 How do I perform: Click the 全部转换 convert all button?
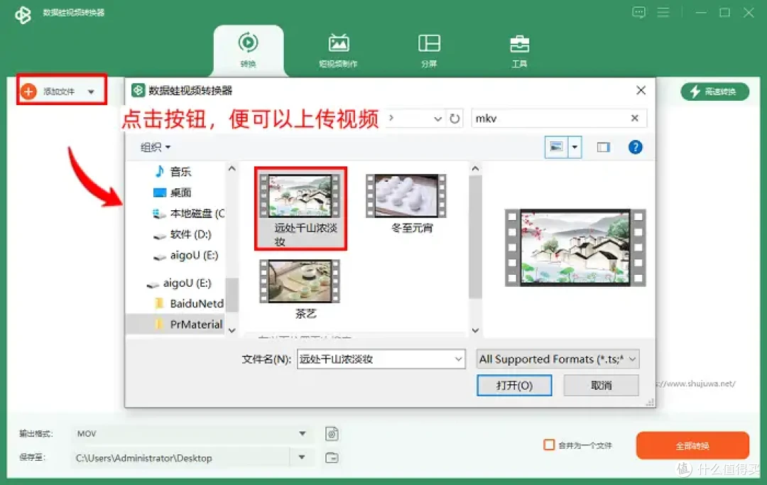(x=692, y=445)
